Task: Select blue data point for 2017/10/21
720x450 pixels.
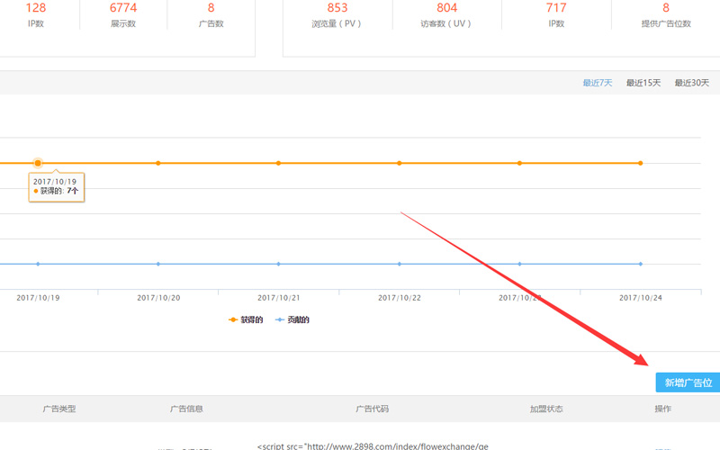Action: point(278,264)
